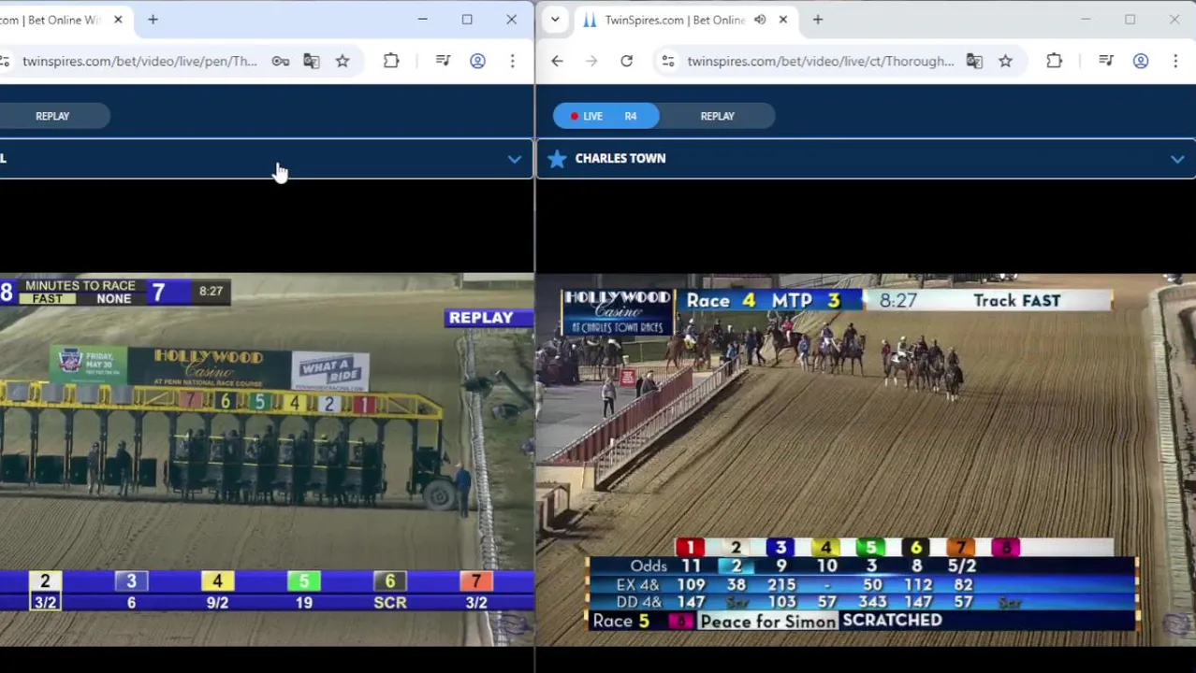This screenshot has height=673, width=1196.
Task: Click translate page icon in left window
Action: (312, 61)
